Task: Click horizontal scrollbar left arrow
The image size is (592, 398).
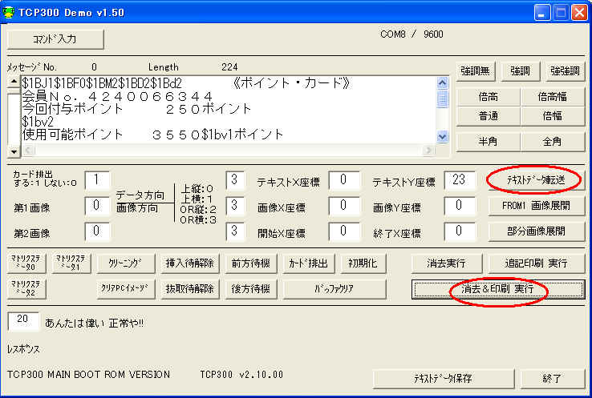Action: [x=28, y=151]
